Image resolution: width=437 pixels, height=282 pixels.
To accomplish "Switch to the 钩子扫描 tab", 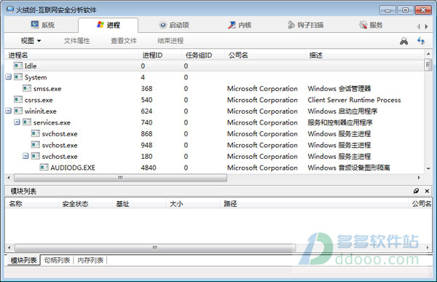I will (x=305, y=25).
